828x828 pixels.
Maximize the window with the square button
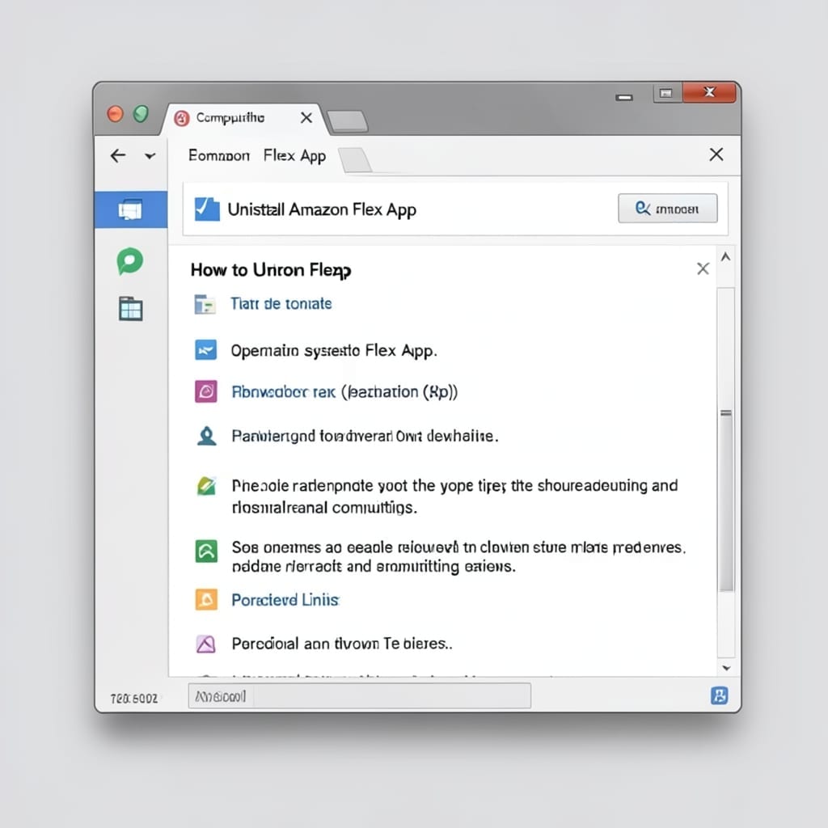click(666, 94)
